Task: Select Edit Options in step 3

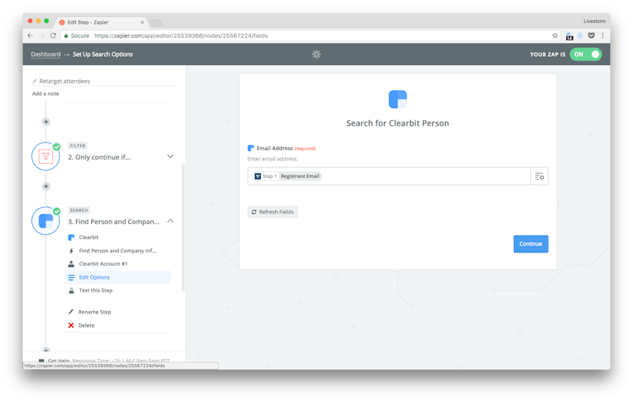Action: (117, 277)
